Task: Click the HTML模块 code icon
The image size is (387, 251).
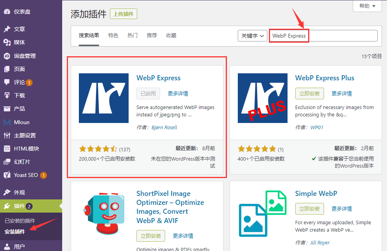Action: point(7,149)
